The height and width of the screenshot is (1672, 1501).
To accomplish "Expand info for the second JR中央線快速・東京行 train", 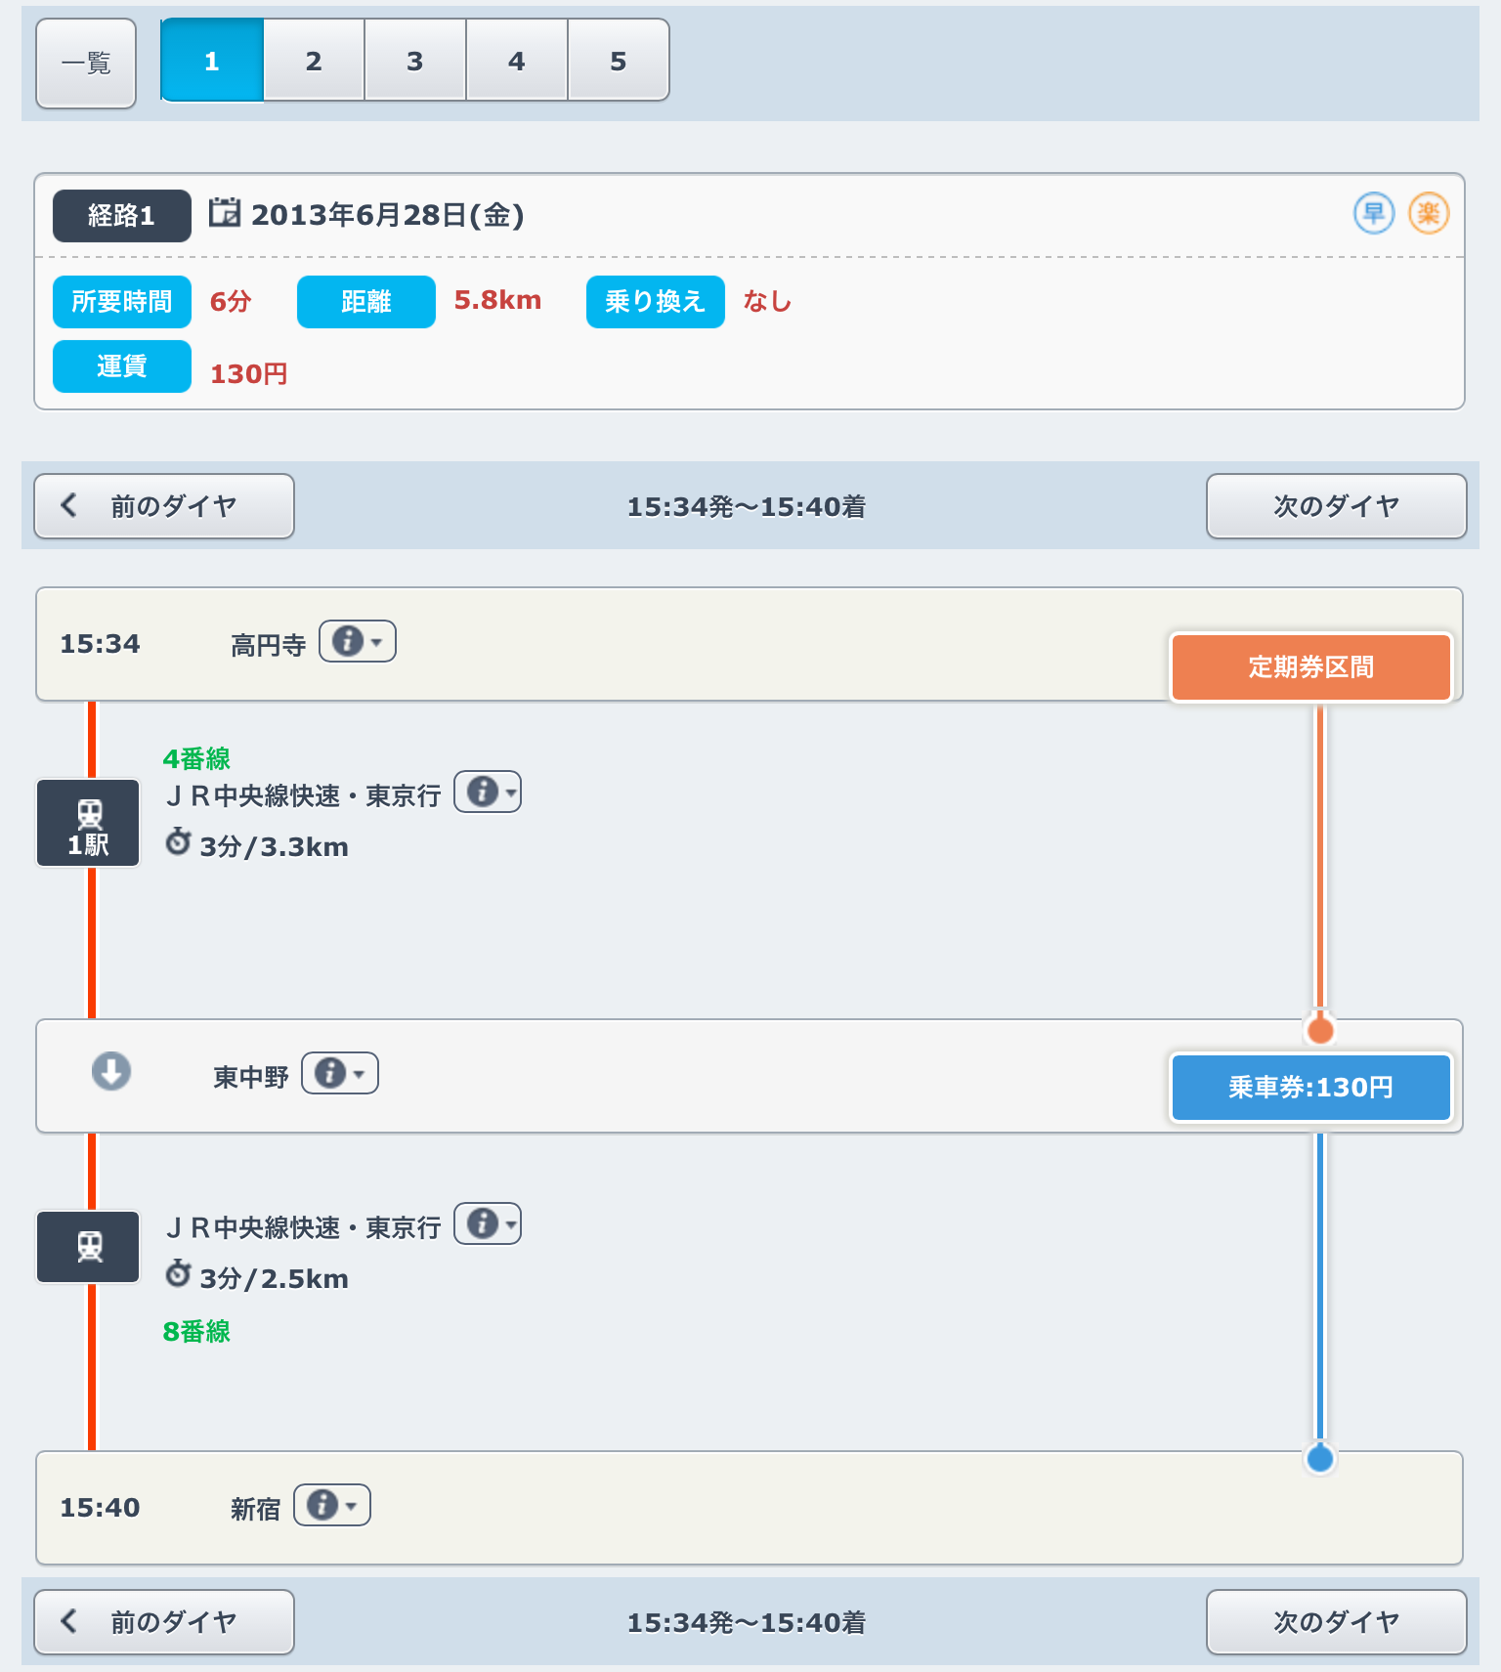I will pos(488,1224).
